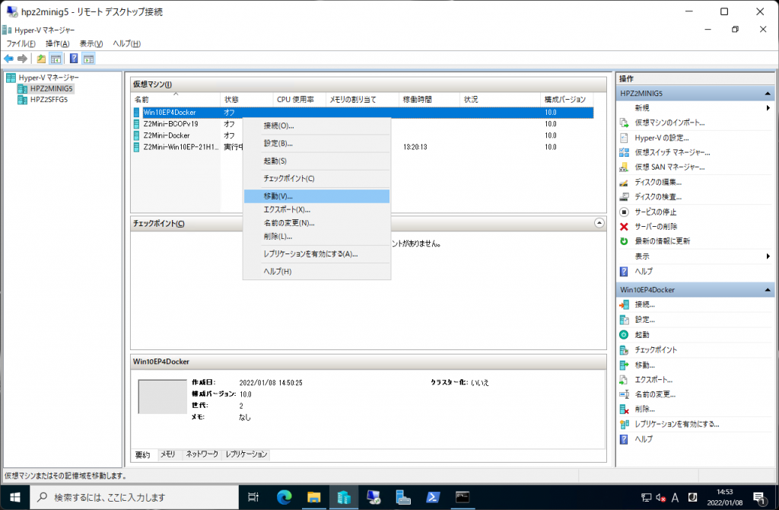The height and width of the screenshot is (510, 779).
Task: Click 削除 action in right actions pane
Action: (644, 409)
